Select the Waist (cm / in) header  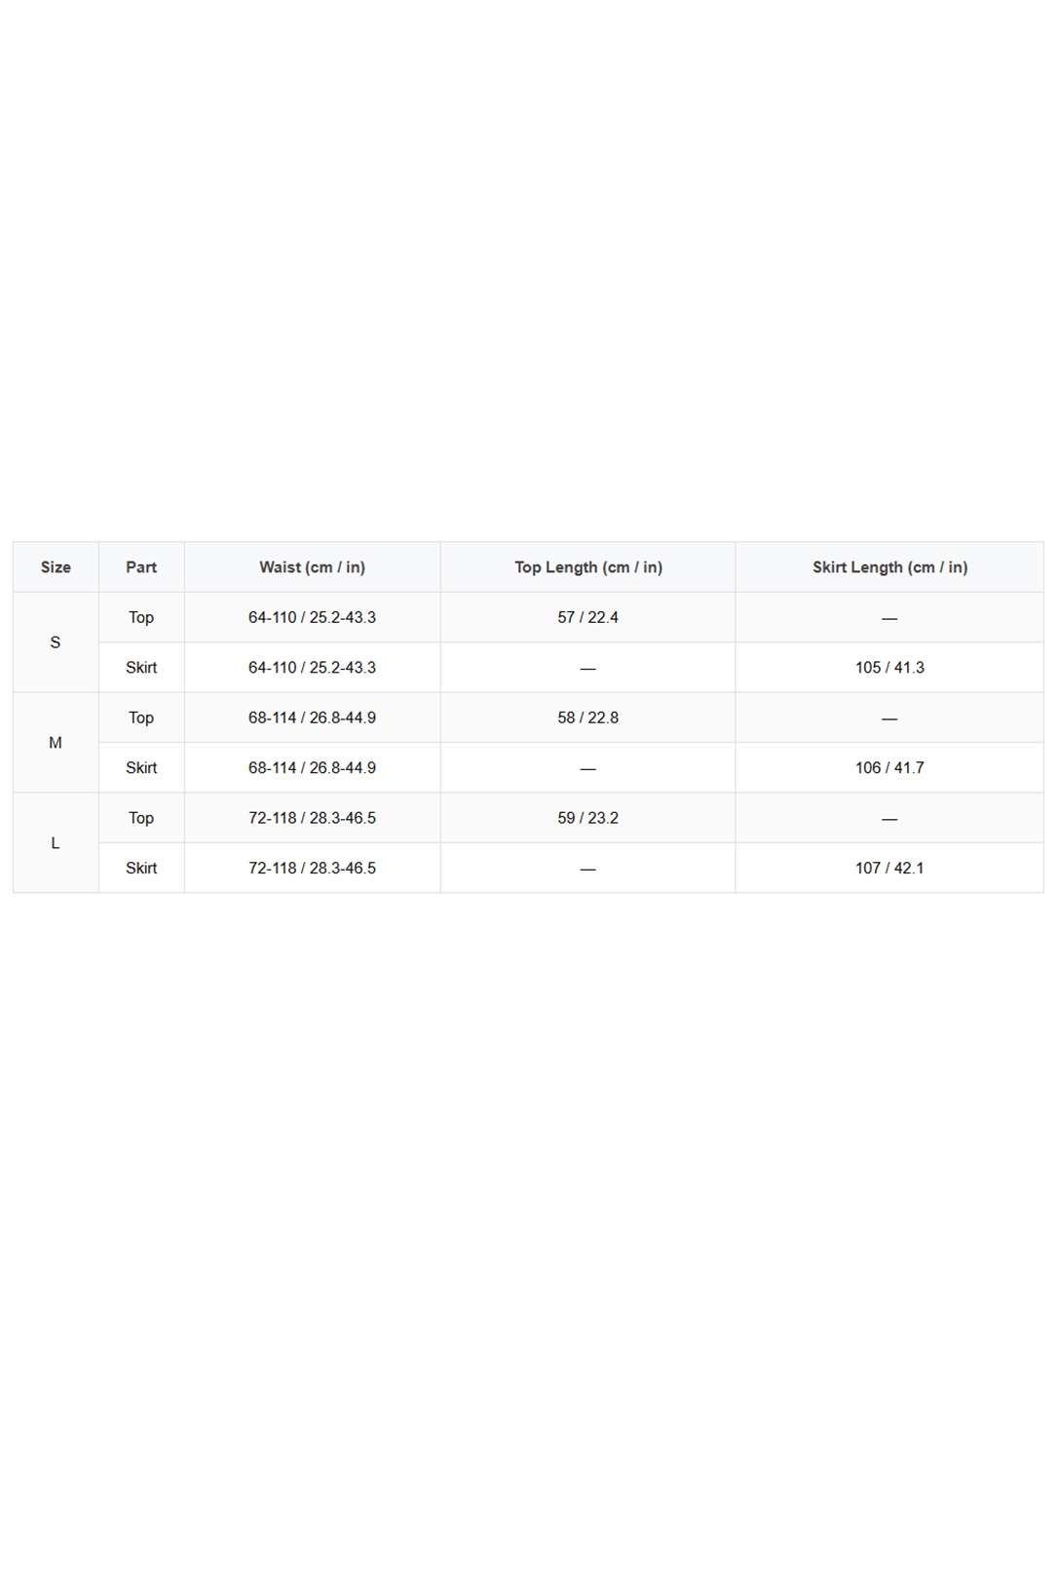coord(312,567)
